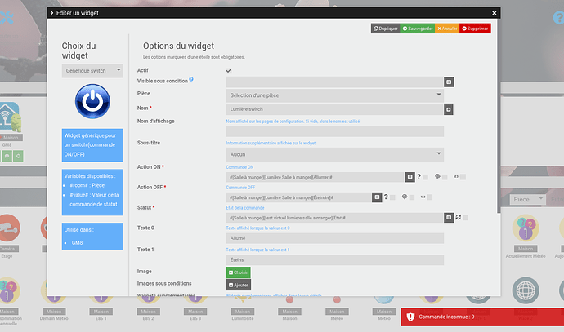Click the Commande inconnue error notification
This screenshot has width=564, height=332.
pyautogui.click(x=482, y=317)
